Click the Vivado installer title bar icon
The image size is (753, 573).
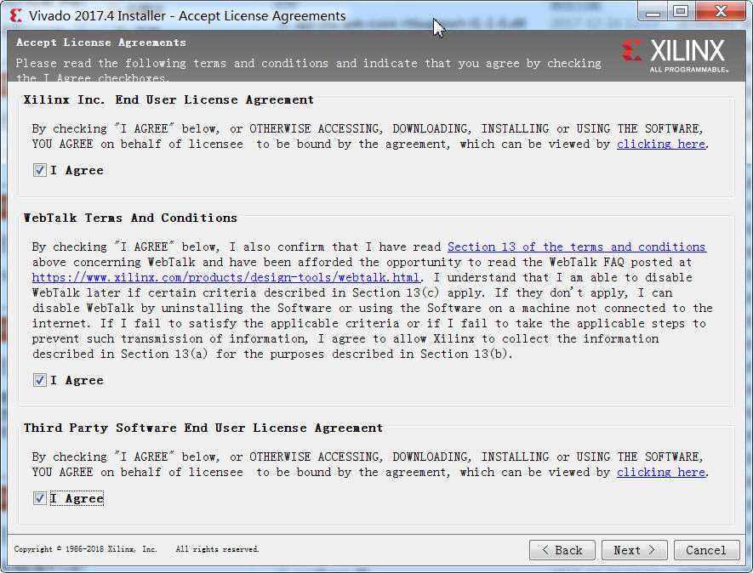click(x=16, y=15)
